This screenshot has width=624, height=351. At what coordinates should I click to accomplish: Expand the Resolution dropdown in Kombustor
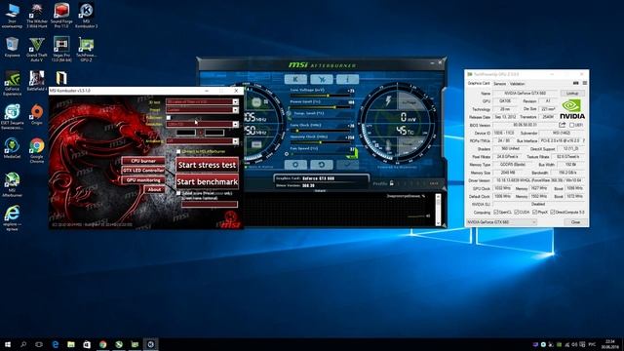point(236,124)
